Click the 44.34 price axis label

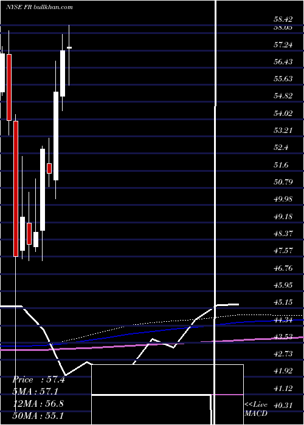[x=283, y=320]
